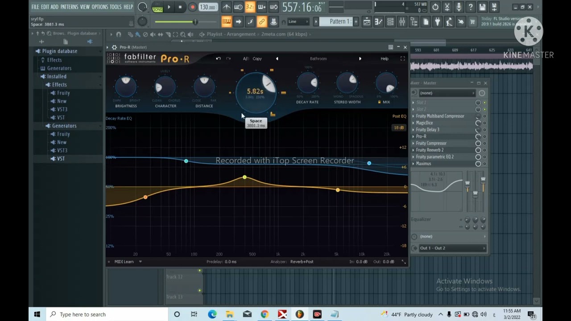The height and width of the screenshot is (321, 571).
Task: Click the Pro-R redo arrow
Action: (228, 58)
